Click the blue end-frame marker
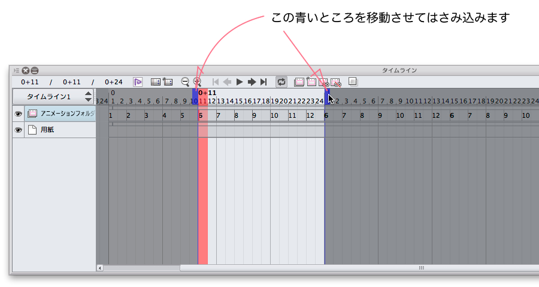The width and height of the screenshot is (539, 287). pyautogui.click(x=327, y=96)
